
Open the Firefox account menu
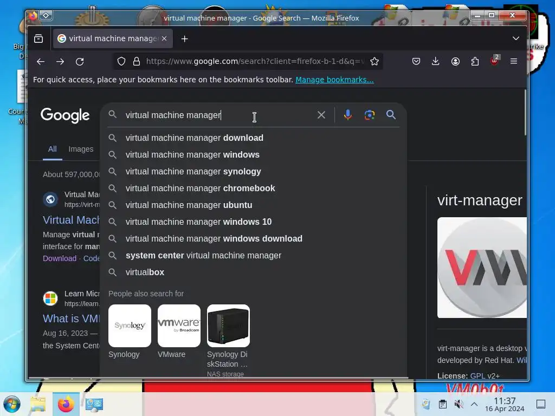pos(455,62)
